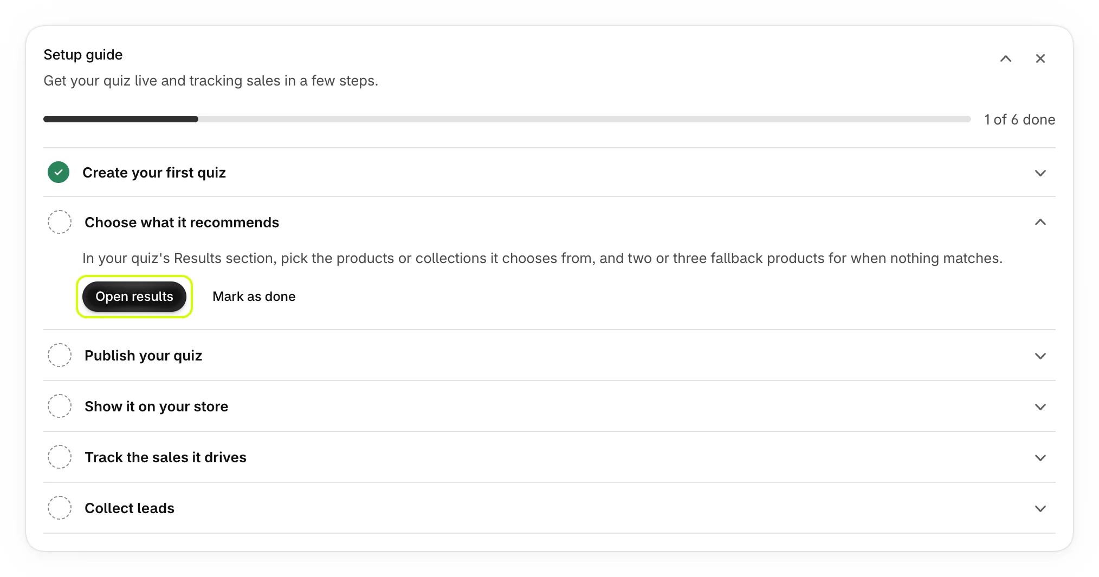This screenshot has width=1099, height=577.
Task: Toggle the Choose what it recommends circle
Action: pos(60,222)
